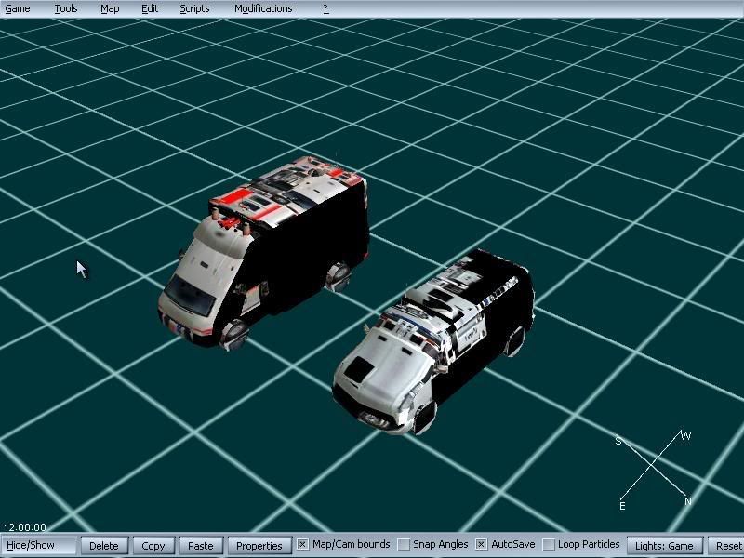Enable the Snap Angles checkbox
The width and height of the screenshot is (744, 558).
[x=404, y=545]
